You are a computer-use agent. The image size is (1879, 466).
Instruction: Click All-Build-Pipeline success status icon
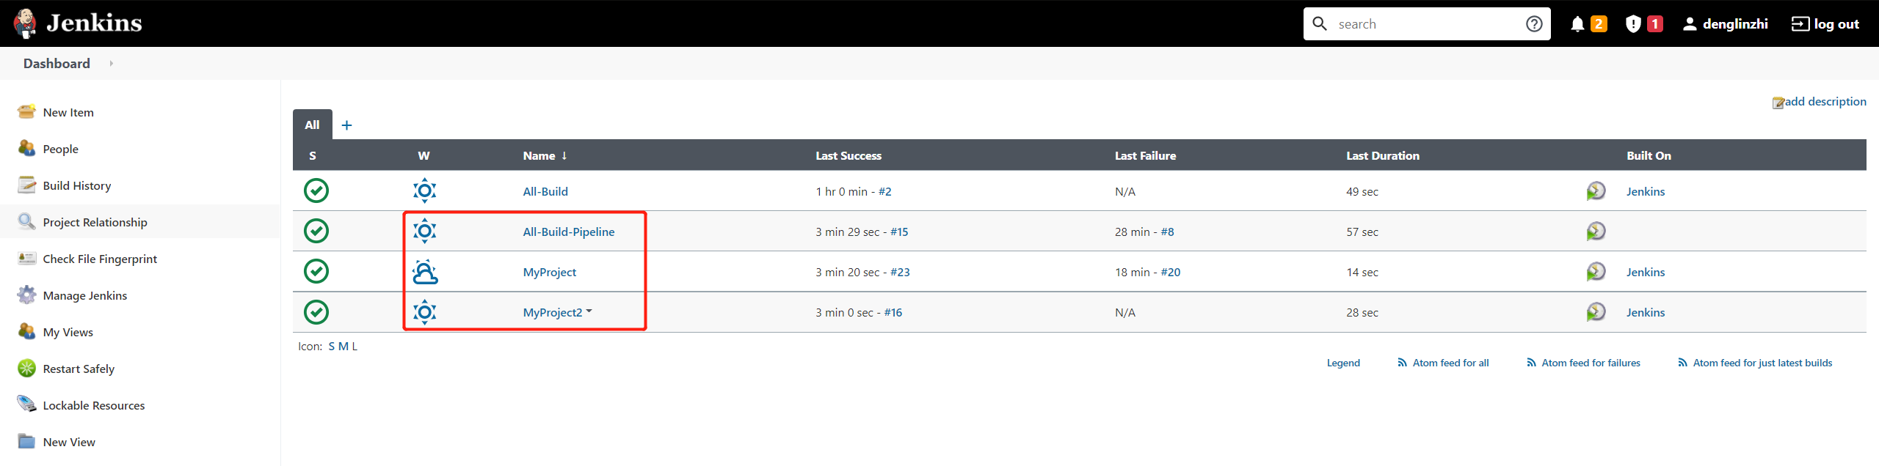316,232
